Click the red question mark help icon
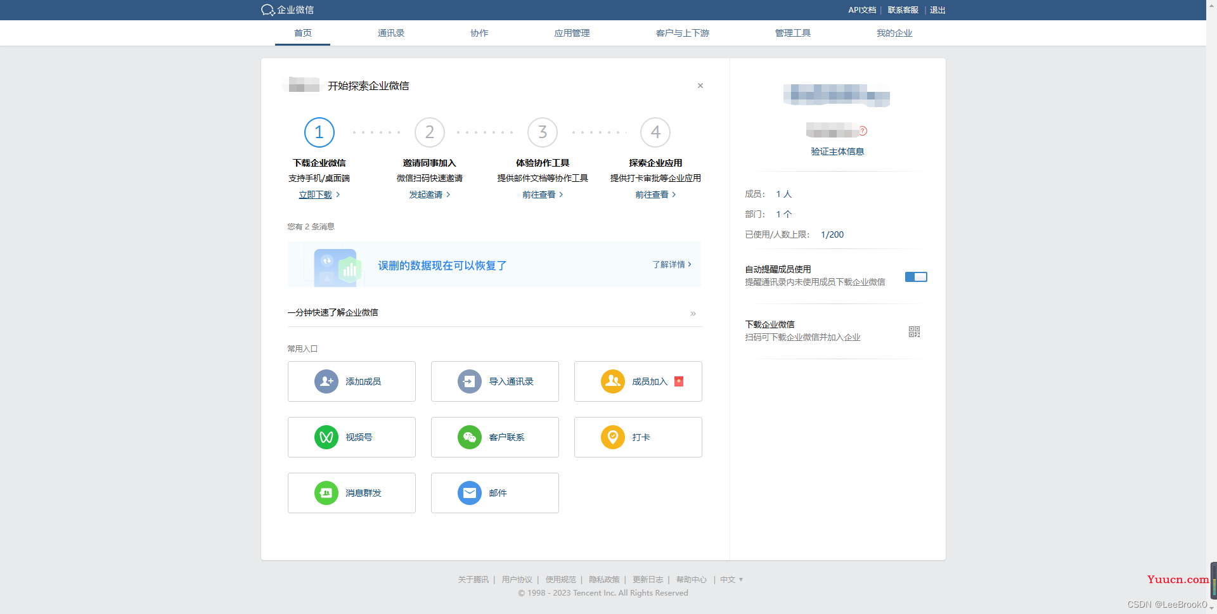Viewport: 1217px width, 614px height. pos(863,131)
